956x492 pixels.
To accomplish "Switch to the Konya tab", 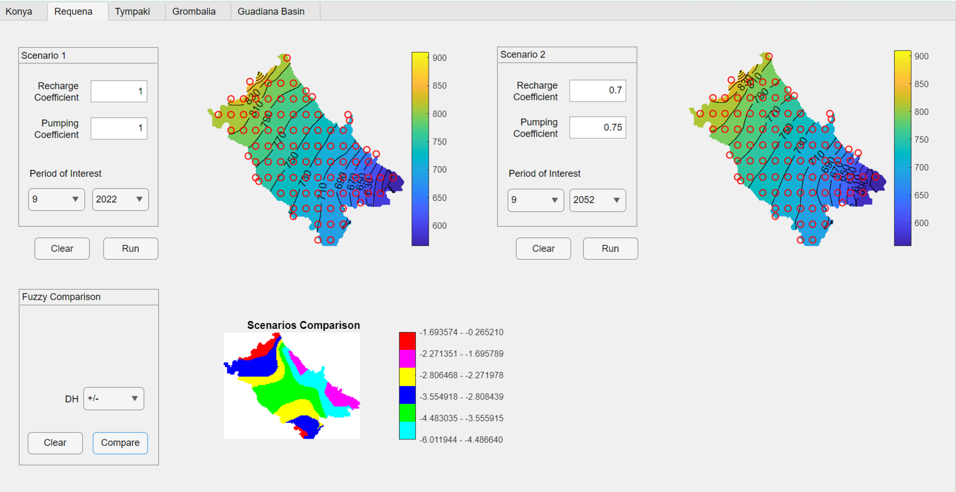I will tap(19, 11).
